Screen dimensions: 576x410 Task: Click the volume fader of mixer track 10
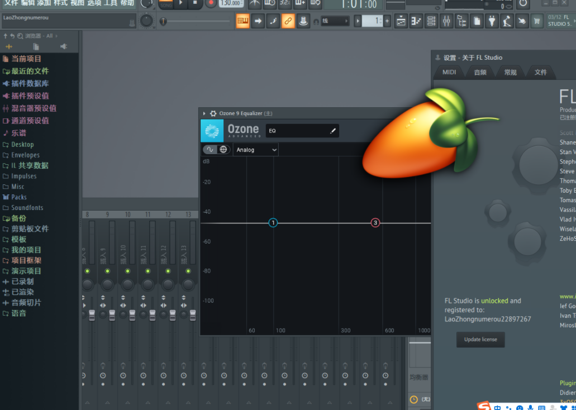[x=132, y=315]
